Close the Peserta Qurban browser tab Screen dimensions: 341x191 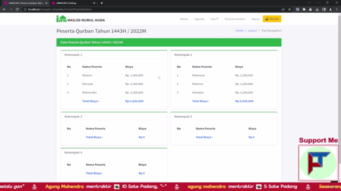[x=46, y=3]
